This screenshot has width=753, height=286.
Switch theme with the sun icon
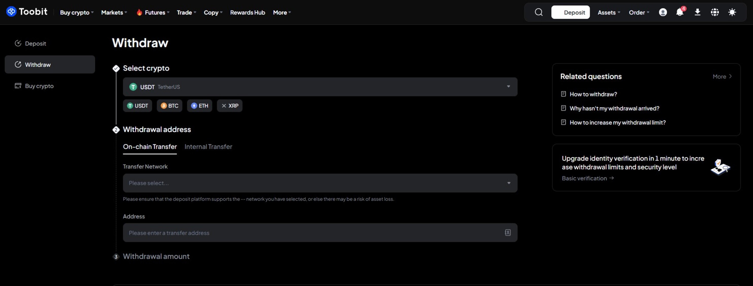[x=732, y=12]
